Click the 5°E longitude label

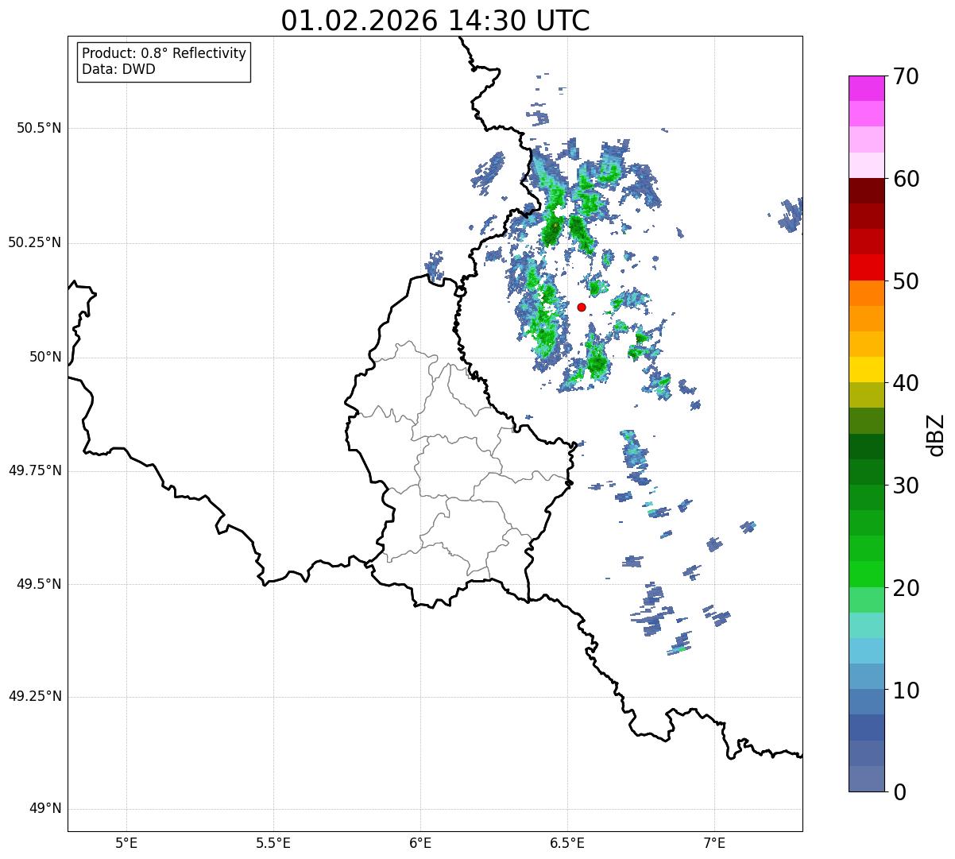126,842
